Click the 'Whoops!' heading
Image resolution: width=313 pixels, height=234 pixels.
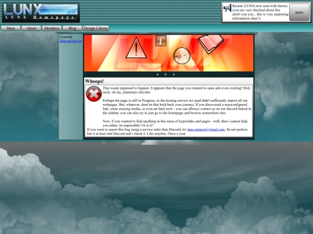pyautogui.click(x=94, y=81)
